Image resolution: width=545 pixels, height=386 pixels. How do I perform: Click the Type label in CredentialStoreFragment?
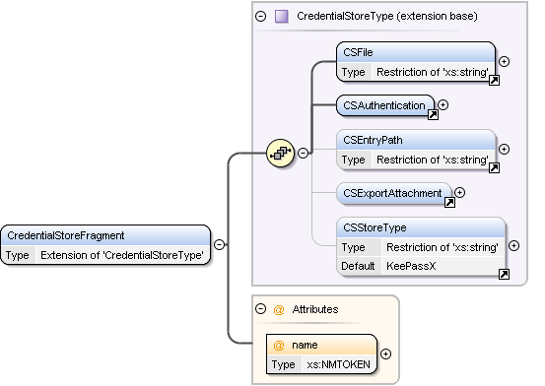(17, 255)
